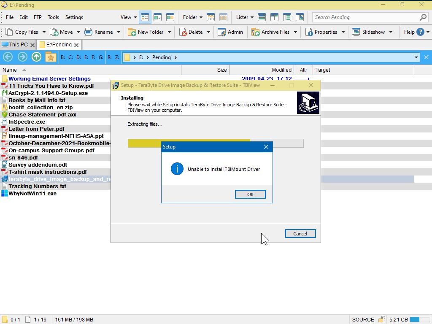Open the Edit menu
Image resolution: width=432 pixels, height=324 pixels.
pos(24,17)
